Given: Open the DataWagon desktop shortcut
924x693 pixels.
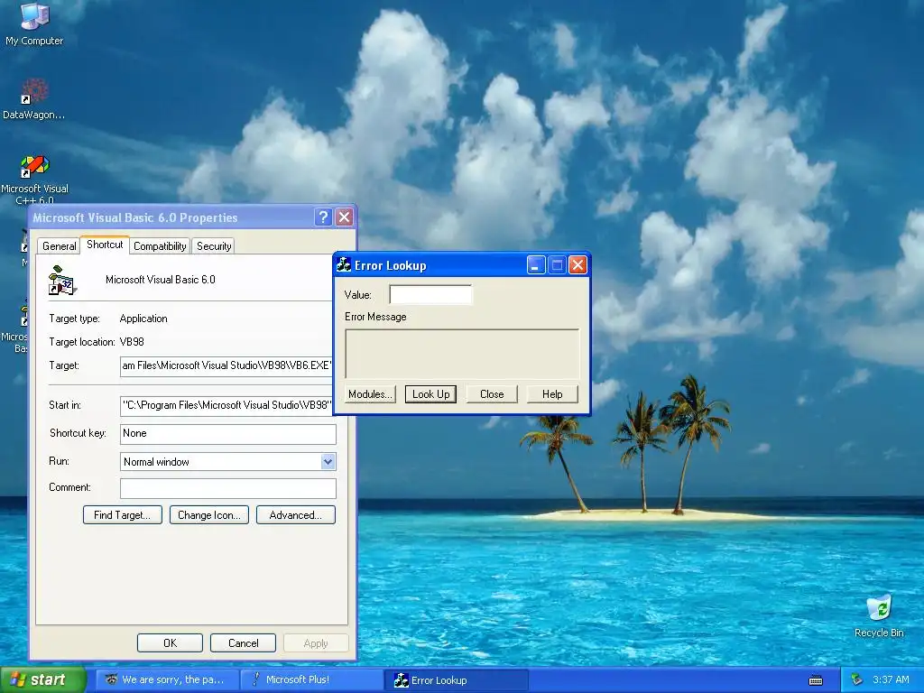Looking at the screenshot, I should (34, 99).
